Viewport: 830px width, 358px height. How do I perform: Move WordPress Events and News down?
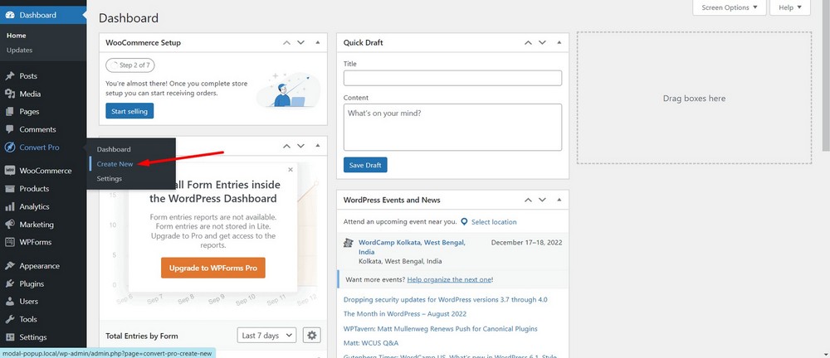542,200
